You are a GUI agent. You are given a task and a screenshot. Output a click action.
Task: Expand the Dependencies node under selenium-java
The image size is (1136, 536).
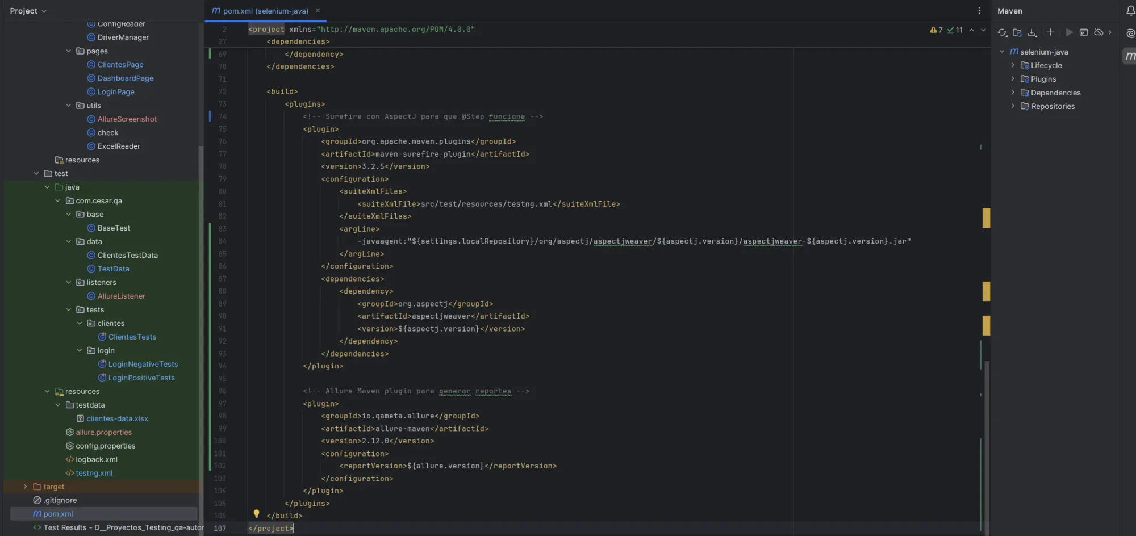[x=1013, y=93]
